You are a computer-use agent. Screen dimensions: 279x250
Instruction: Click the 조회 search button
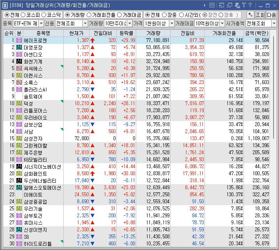tap(260, 15)
